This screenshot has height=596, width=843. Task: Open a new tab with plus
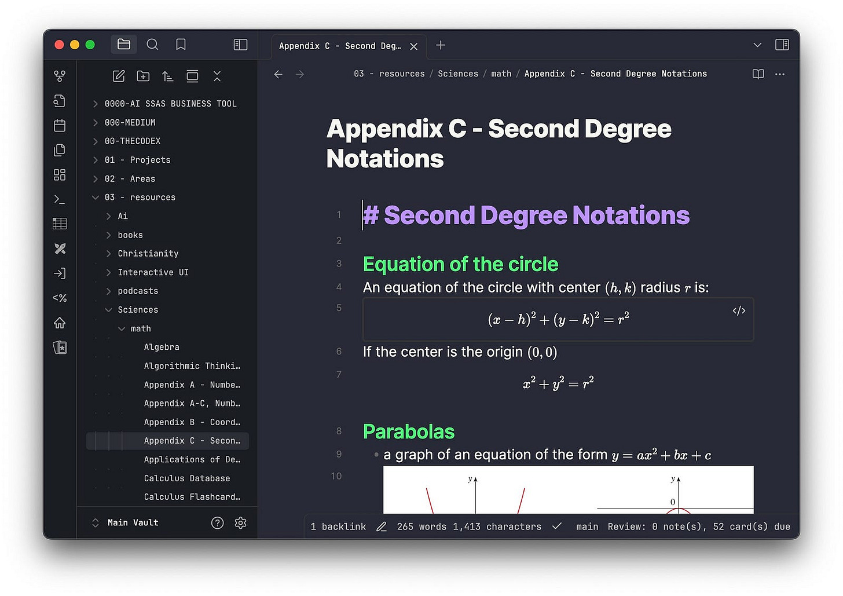441,45
